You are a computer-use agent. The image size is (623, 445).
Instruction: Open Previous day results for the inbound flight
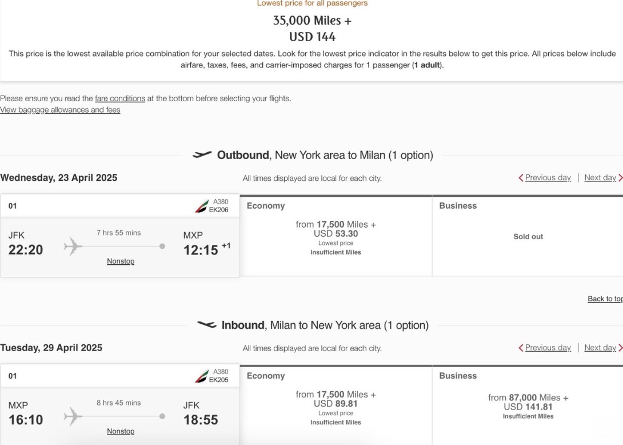[x=547, y=347]
